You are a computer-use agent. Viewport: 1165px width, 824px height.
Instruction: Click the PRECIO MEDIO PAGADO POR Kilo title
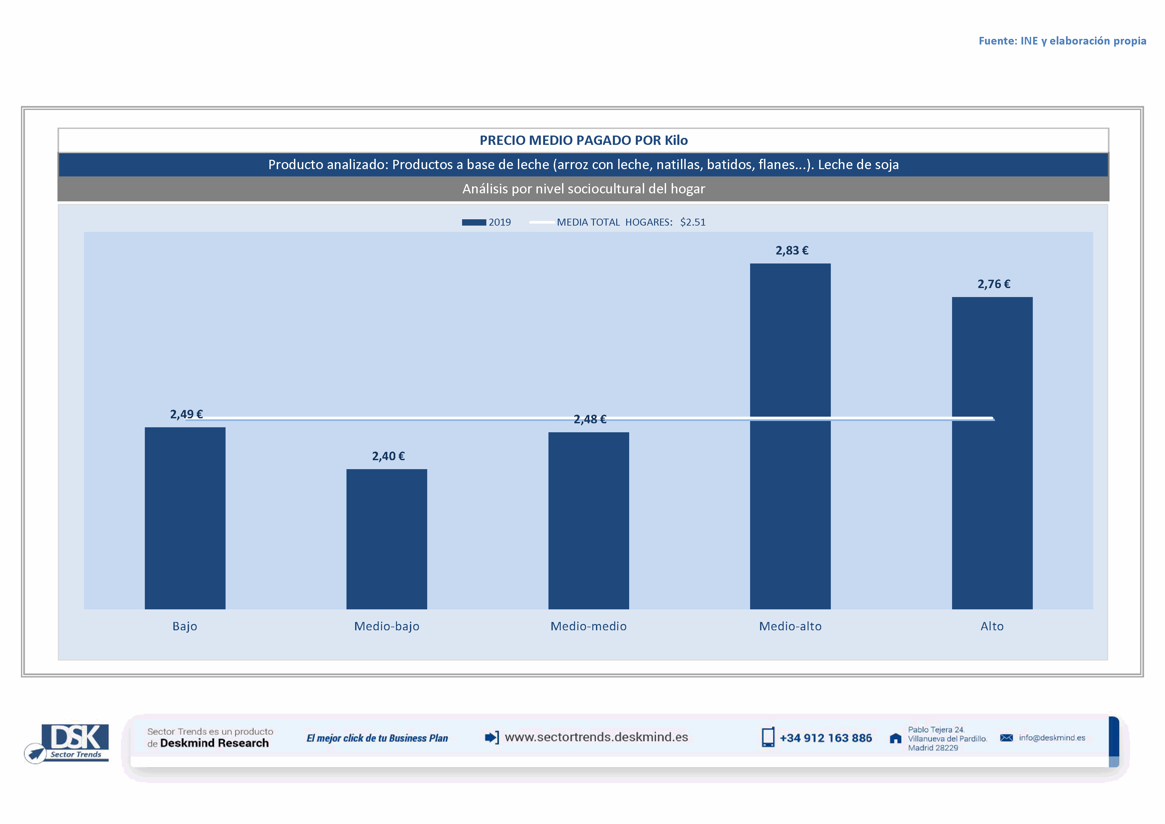(x=584, y=141)
